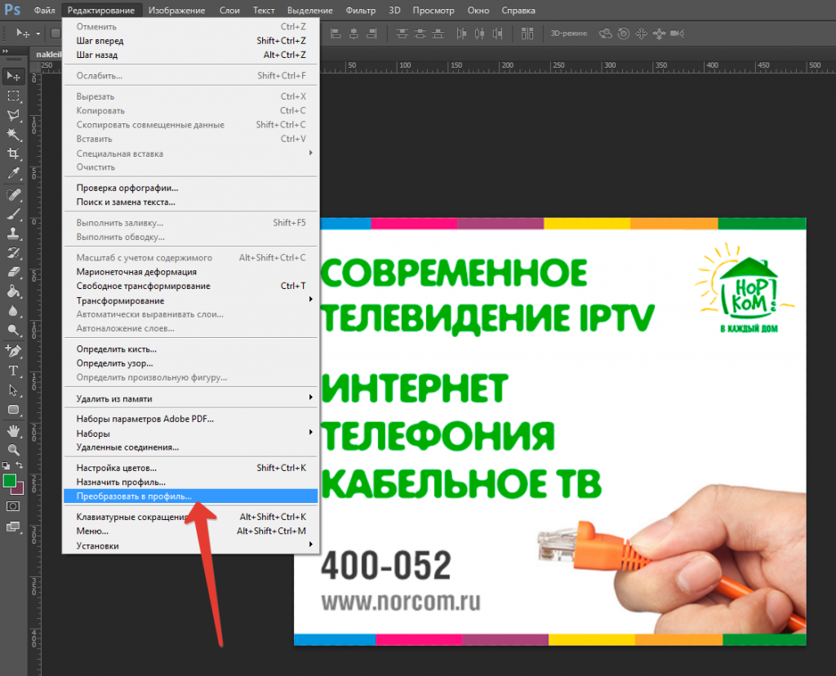The width and height of the screenshot is (836, 676).
Task: Select the Horizontal Type tool
Action: tap(13, 371)
